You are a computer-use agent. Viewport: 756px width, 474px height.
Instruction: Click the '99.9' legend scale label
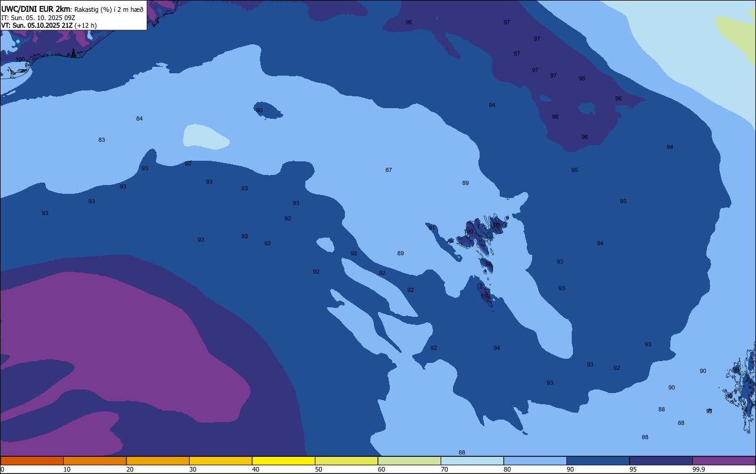(699, 469)
